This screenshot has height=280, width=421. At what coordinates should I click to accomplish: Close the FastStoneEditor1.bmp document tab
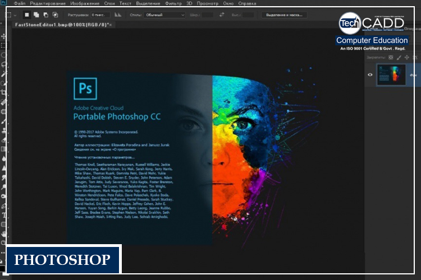coord(110,25)
